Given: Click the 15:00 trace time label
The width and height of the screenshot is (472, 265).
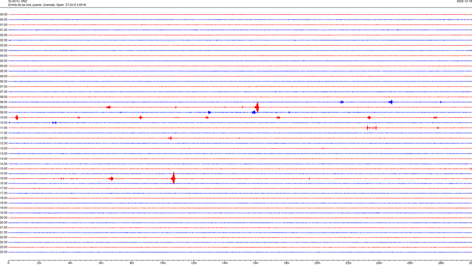Looking at the screenshot, I should pos(3,168).
